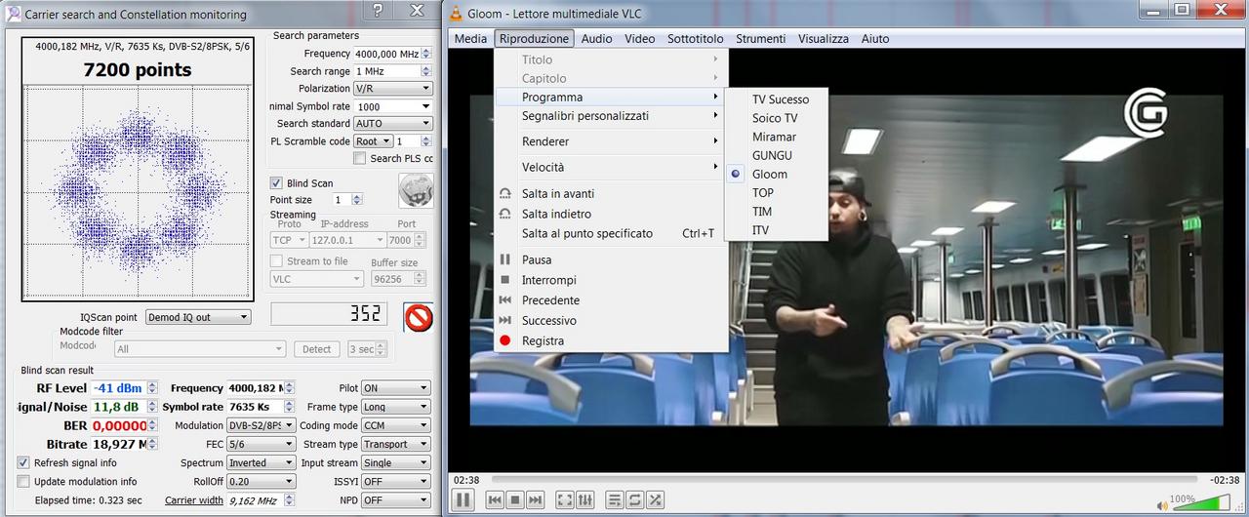Screen dimensions: 1249x517
Task: Click the previous track button in VLC's bottom toolbar
Action: click(495, 499)
